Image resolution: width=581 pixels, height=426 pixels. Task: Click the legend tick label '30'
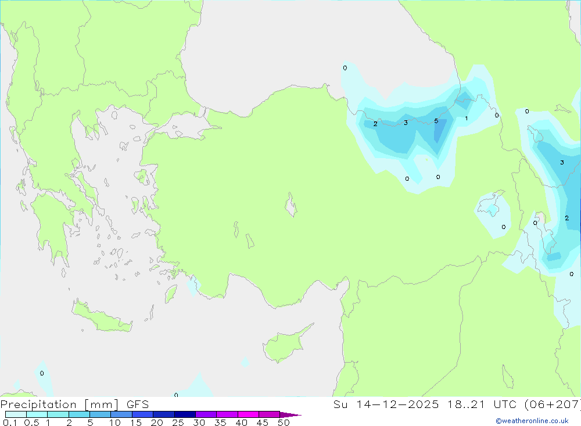(x=199, y=423)
